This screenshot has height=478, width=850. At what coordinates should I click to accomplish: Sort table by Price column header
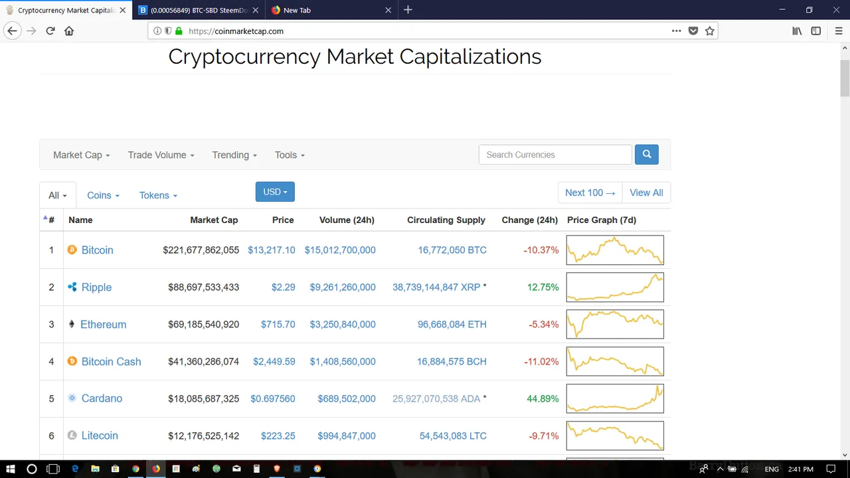[283, 220]
